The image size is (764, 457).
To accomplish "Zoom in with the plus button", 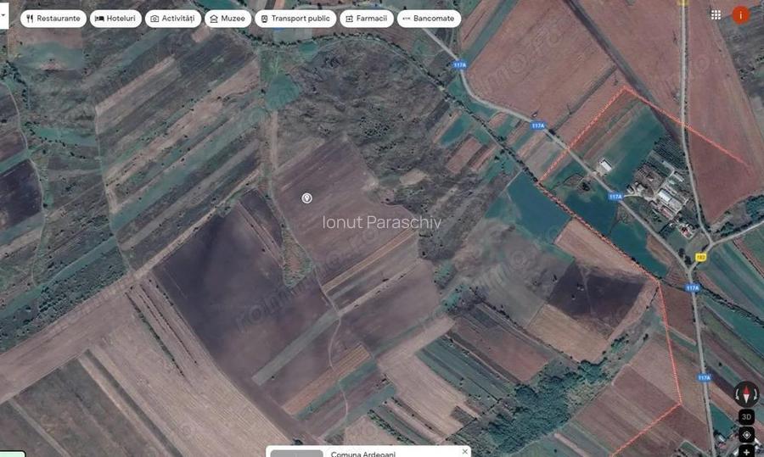I will (x=746, y=451).
